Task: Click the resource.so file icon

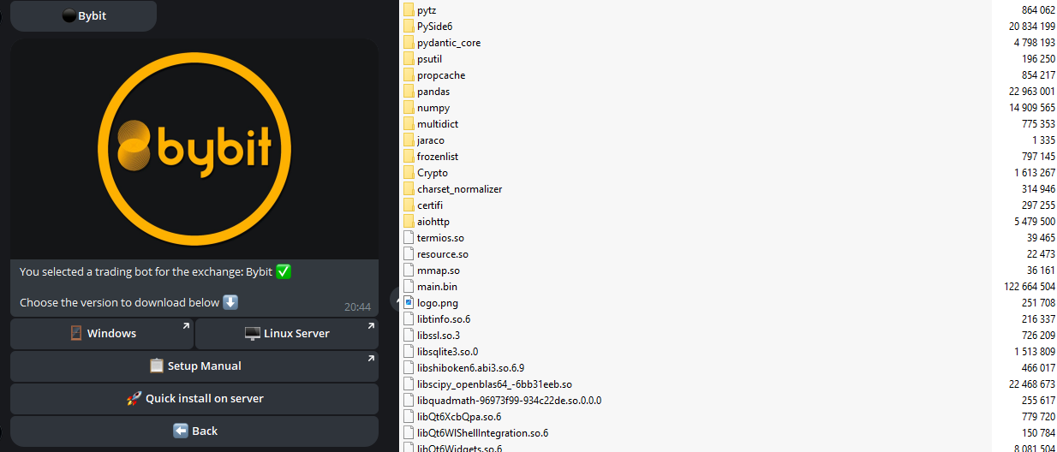Action: (409, 254)
